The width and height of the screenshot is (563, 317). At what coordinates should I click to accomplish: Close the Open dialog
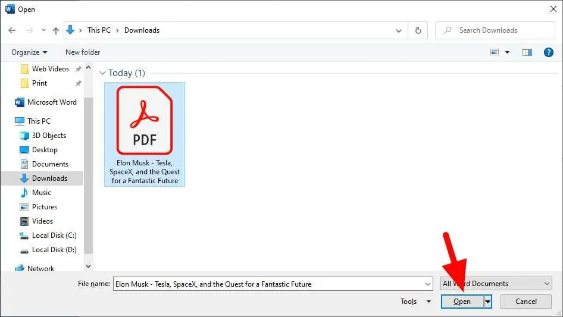tap(553, 9)
